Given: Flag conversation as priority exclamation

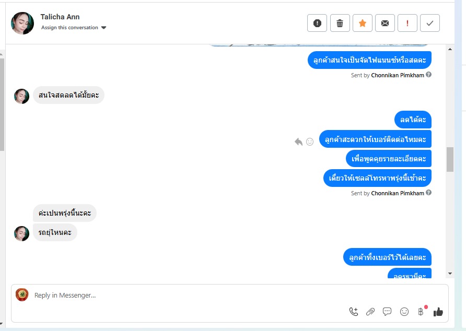Looking at the screenshot, I should tap(407, 23).
